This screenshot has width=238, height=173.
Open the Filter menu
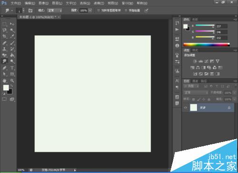coord(99,3)
